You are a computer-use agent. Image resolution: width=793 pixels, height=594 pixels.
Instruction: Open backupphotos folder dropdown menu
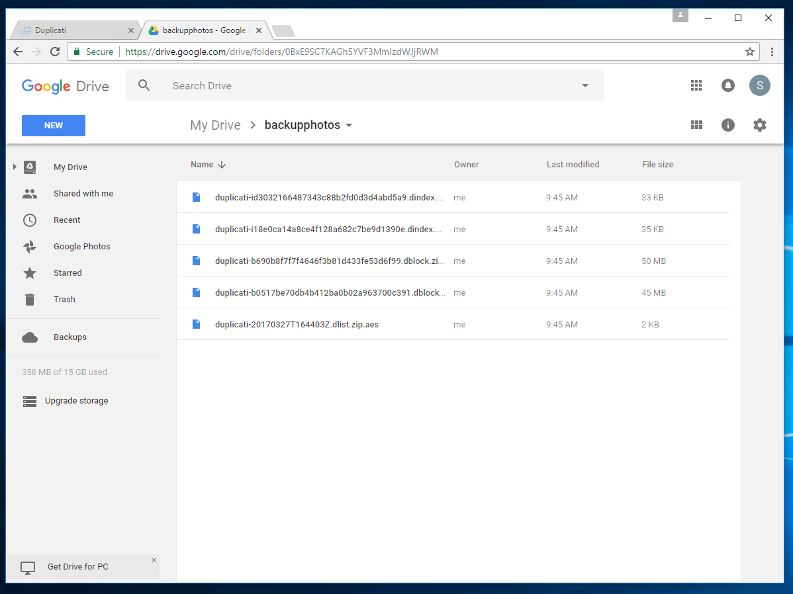pyautogui.click(x=350, y=126)
